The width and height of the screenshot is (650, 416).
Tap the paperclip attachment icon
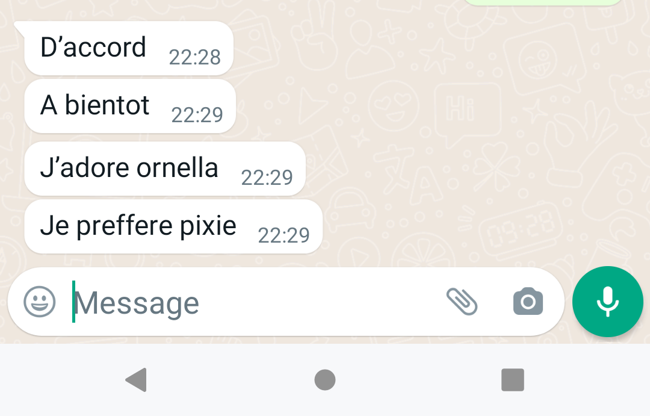(x=462, y=302)
